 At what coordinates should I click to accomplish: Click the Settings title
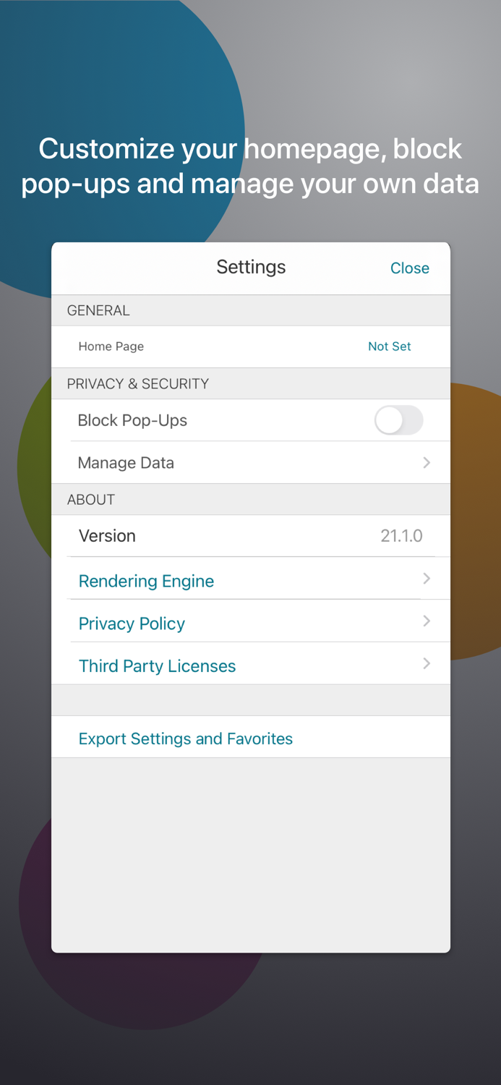tap(251, 267)
